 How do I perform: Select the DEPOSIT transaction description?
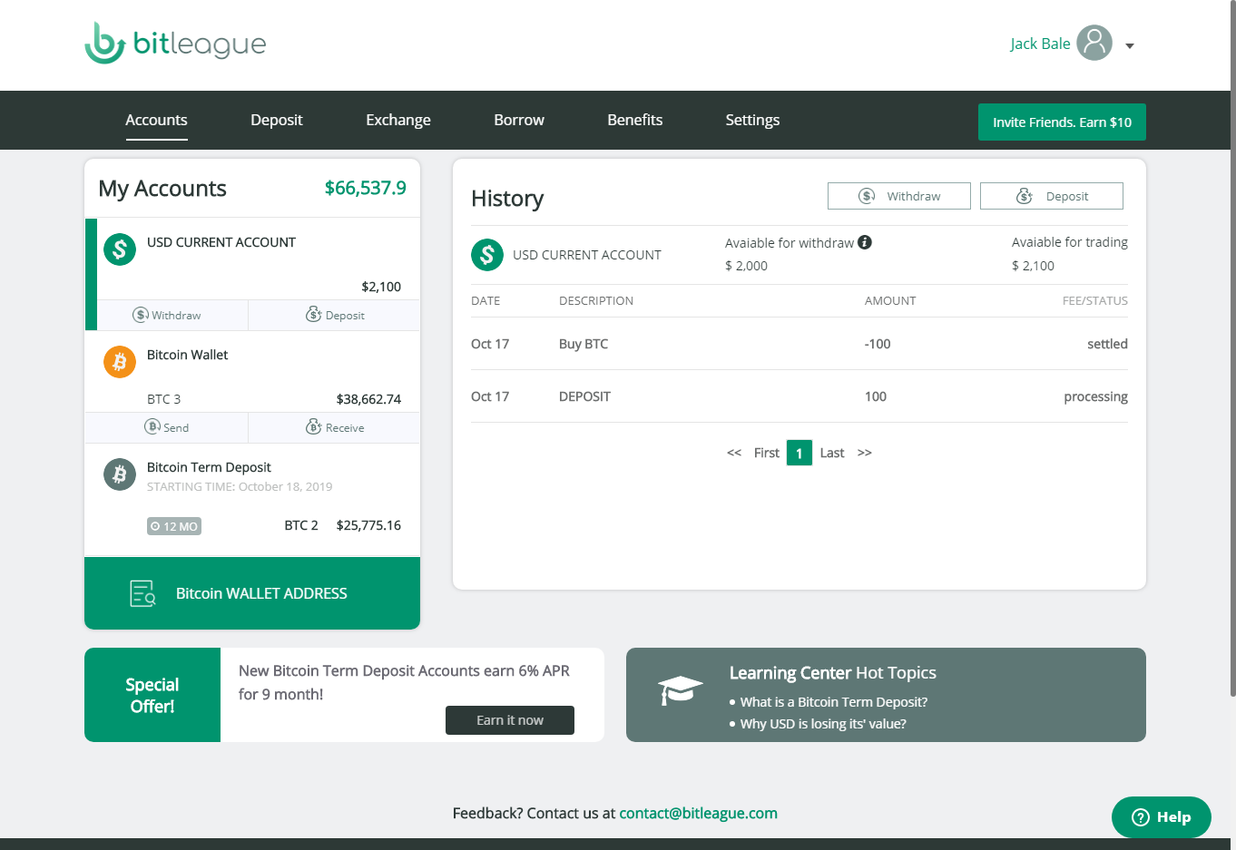point(584,396)
